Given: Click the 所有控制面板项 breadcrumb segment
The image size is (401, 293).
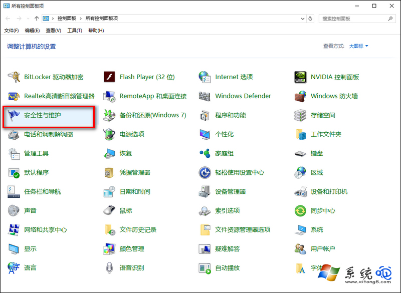Looking at the screenshot, I should (102, 19).
